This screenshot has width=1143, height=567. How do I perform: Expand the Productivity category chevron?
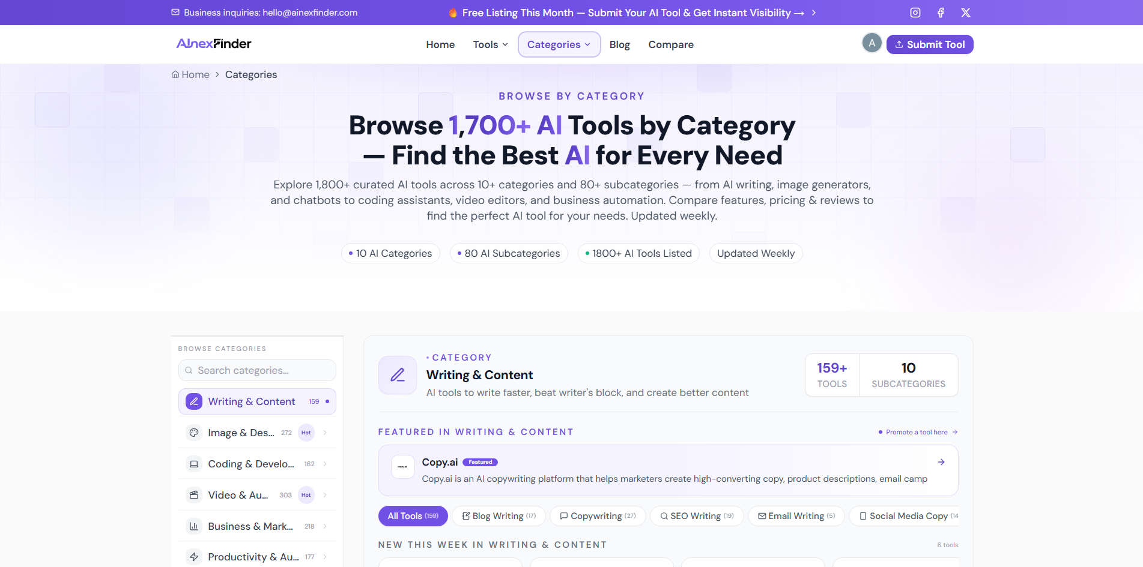coord(325,557)
